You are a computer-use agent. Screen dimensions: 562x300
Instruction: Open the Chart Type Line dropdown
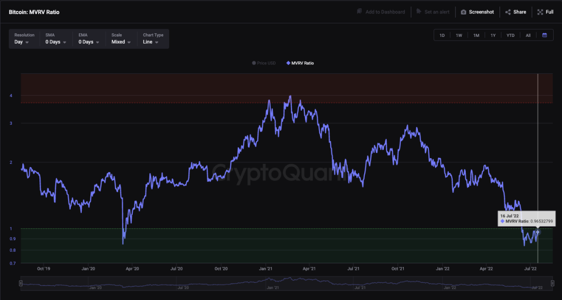tap(151, 42)
